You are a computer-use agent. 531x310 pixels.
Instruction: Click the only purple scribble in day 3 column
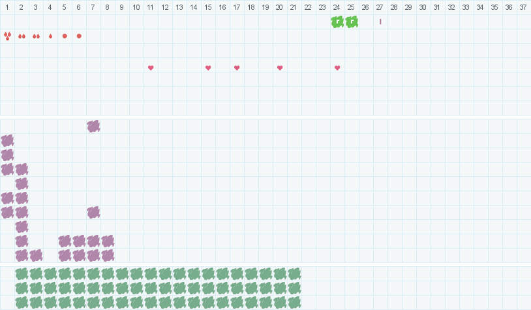click(x=37, y=255)
